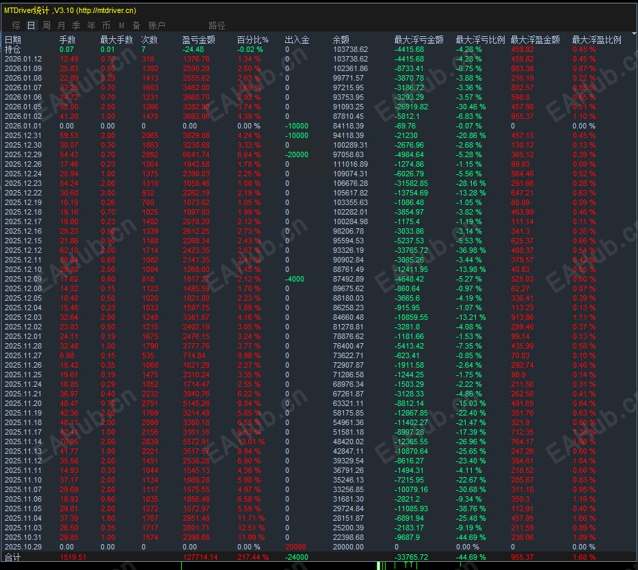Click the 217.44 % total percentage
The width and height of the screenshot is (638, 570).
tap(253, 557)
